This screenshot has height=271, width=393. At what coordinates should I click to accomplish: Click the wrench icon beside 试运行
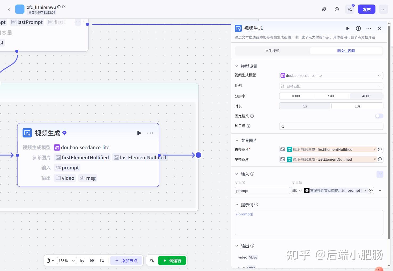[152, 261]
